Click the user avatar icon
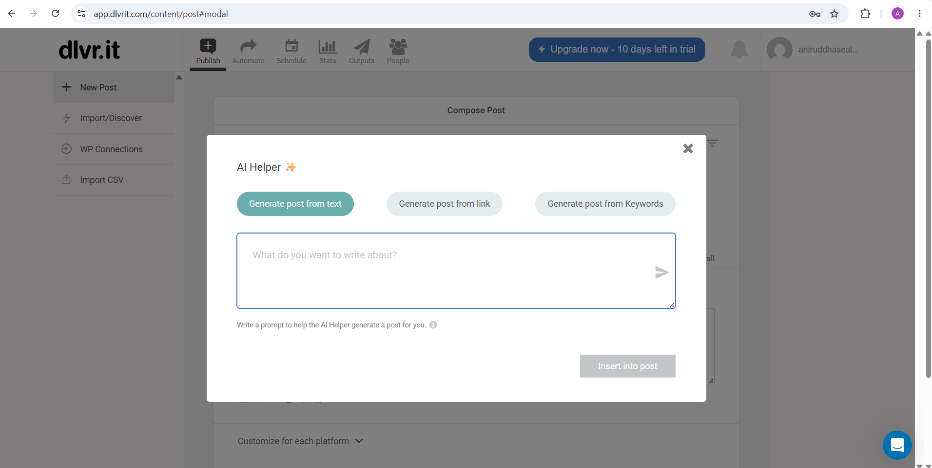This screenshot has width=932, height=468. click(779, 50)
